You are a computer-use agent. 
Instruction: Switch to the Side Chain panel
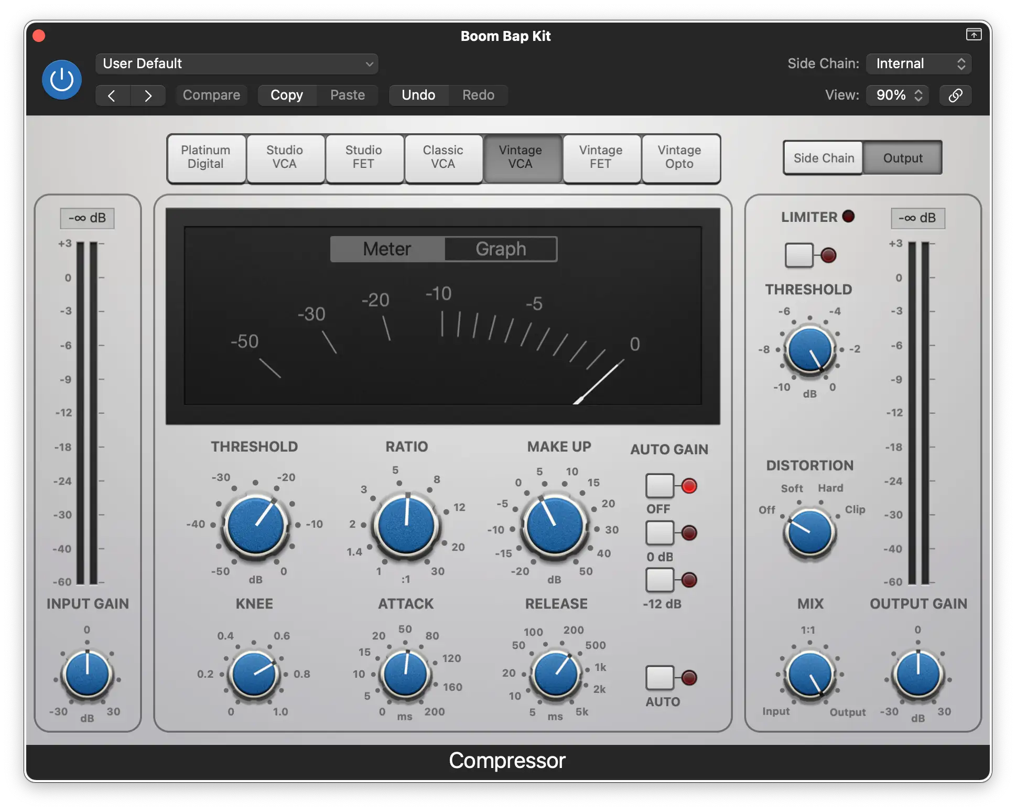click(823, 158)
